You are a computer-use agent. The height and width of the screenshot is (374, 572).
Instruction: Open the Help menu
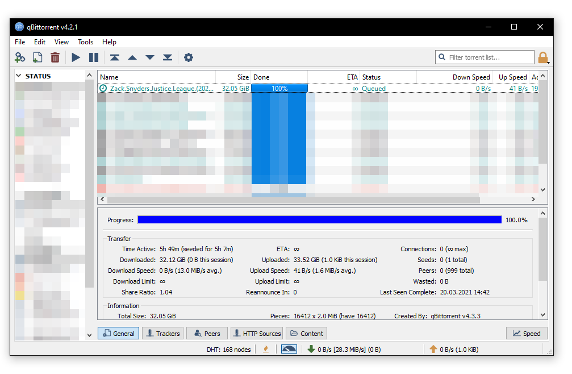tap(109, 42)
